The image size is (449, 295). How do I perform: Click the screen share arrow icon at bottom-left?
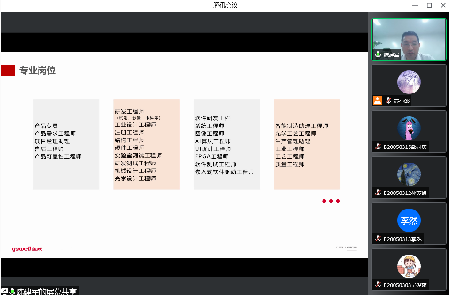tap(5, 292)
